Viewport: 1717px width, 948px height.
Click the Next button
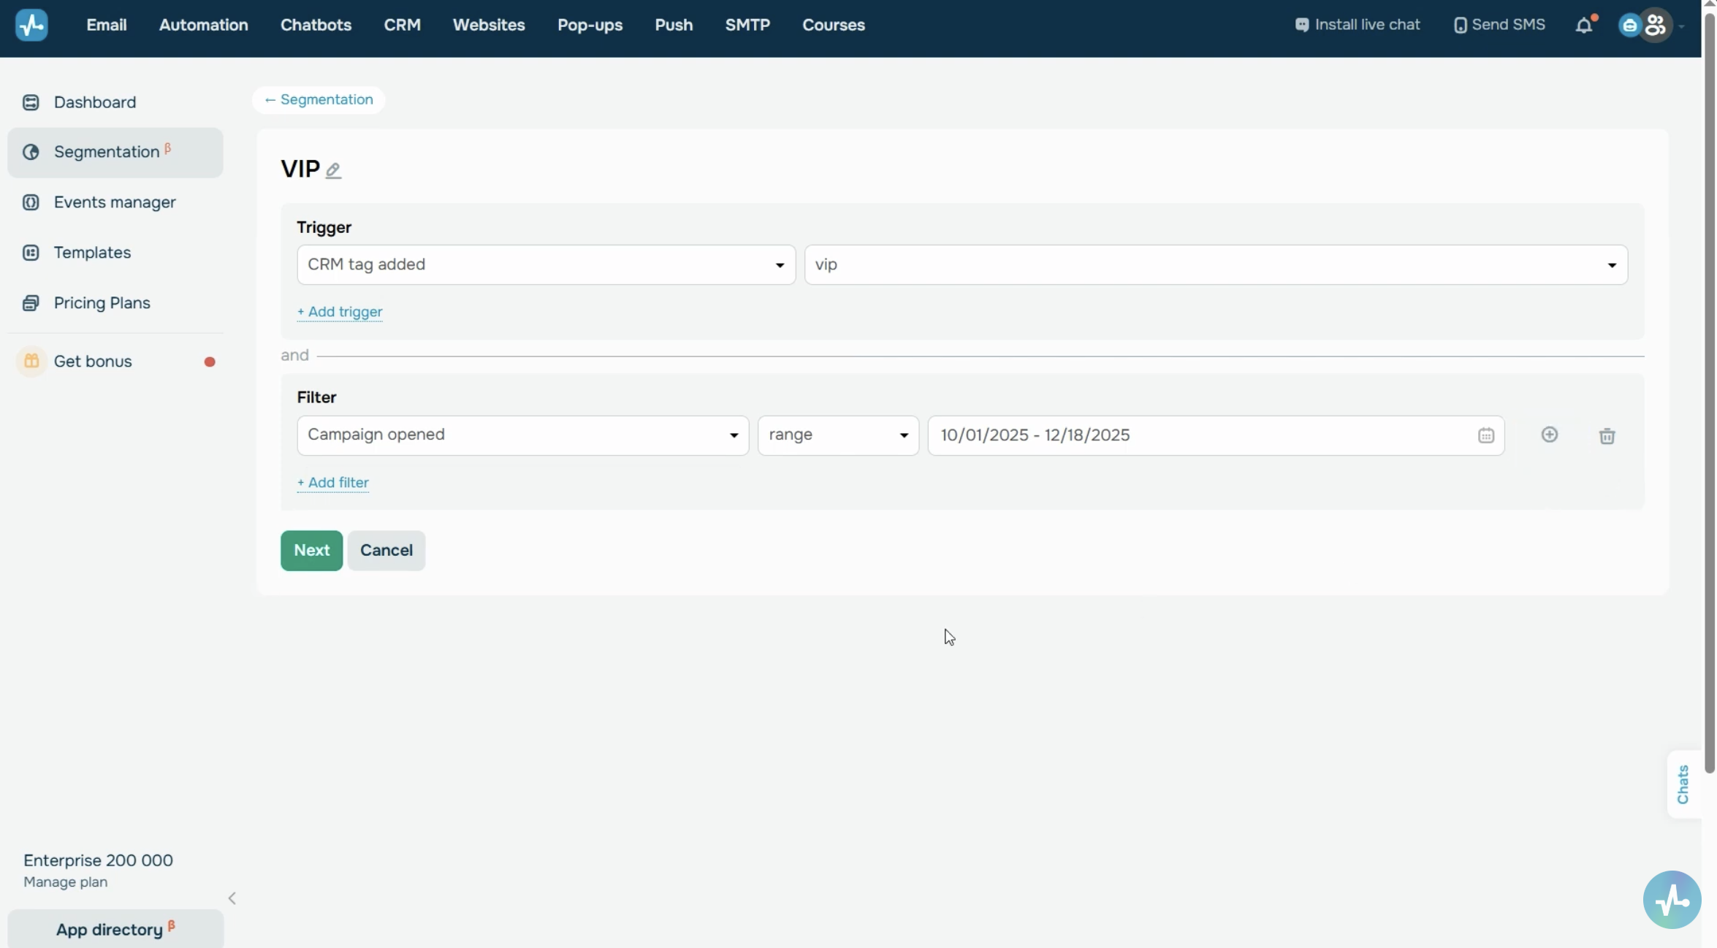click(x=311, y=551)
